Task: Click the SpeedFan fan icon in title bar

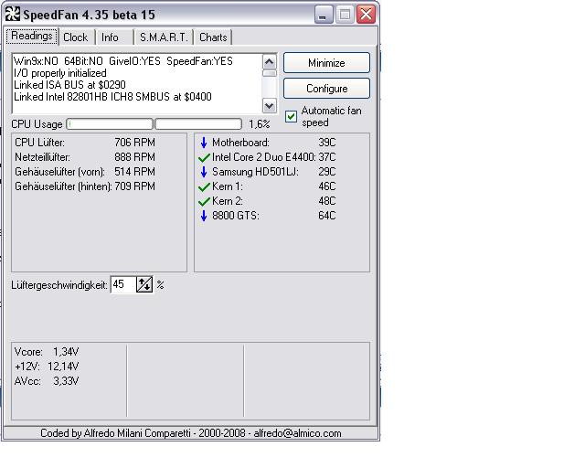Action: (13, 15)
